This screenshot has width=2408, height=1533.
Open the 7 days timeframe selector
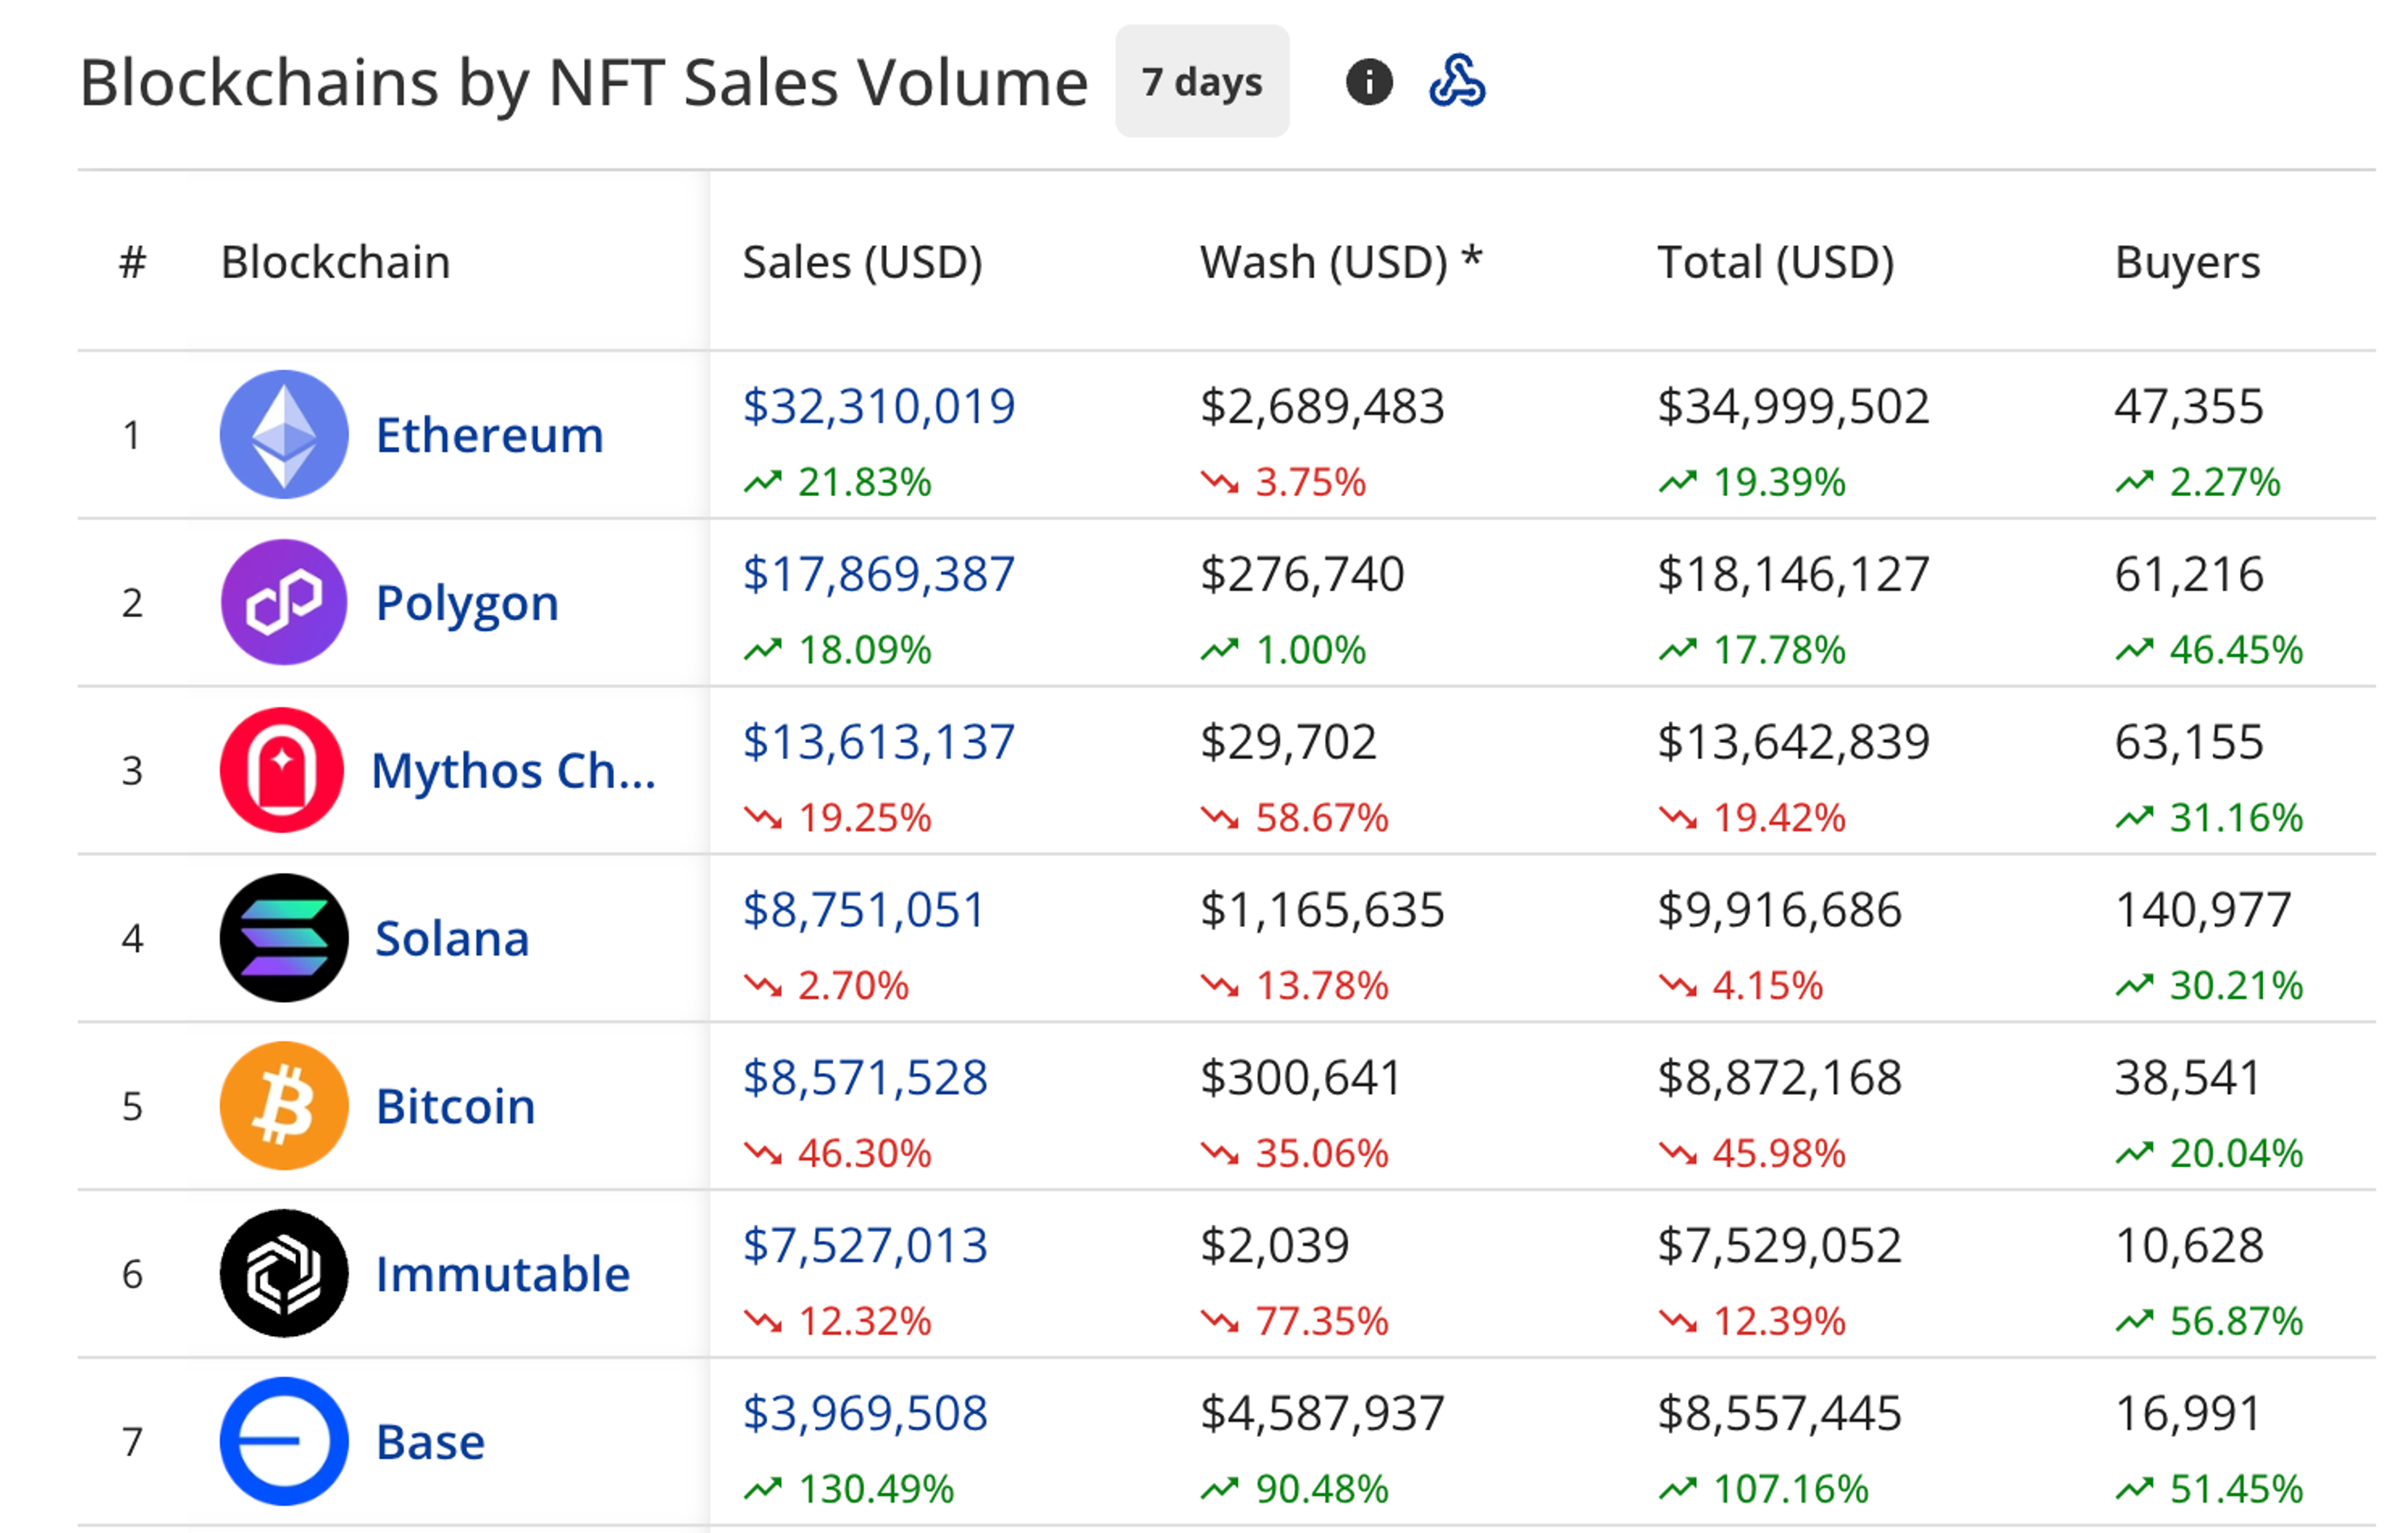tap(1202, 82)
